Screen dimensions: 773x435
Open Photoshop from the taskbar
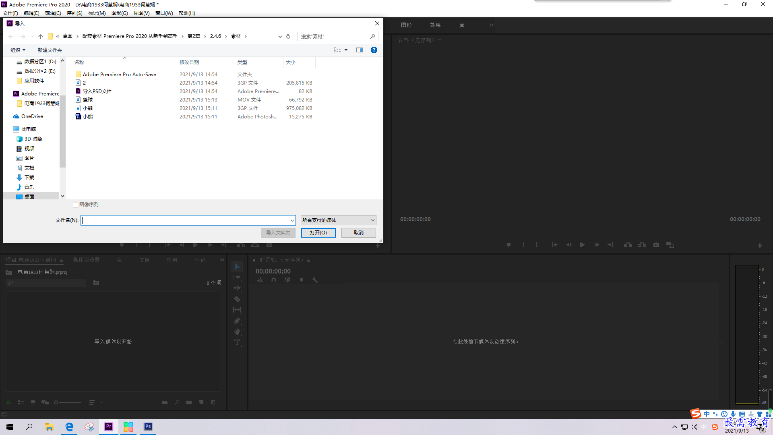148,427
